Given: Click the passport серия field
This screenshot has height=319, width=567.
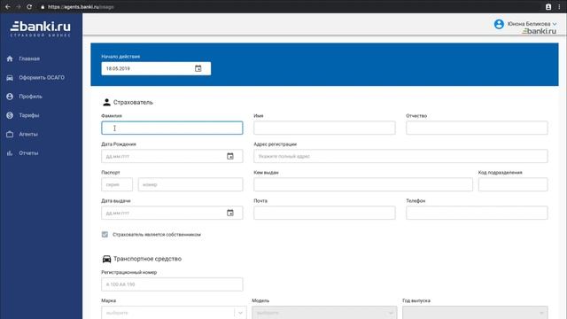Looking at the screenshot, I should tap(117, 184).
